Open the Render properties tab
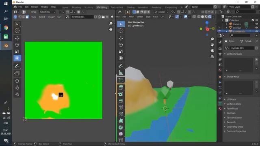The height and width of the screenshot is (146, 260). [220, 49]
